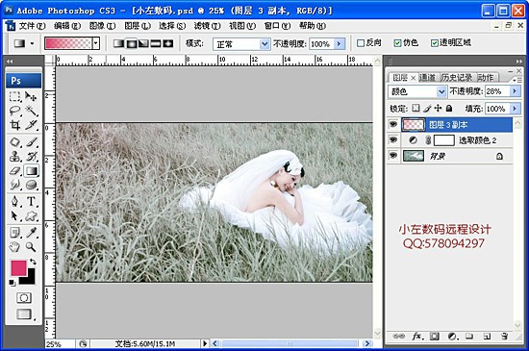
Task: Open the Layers panel options menu
Action: [x=516, y=80]
